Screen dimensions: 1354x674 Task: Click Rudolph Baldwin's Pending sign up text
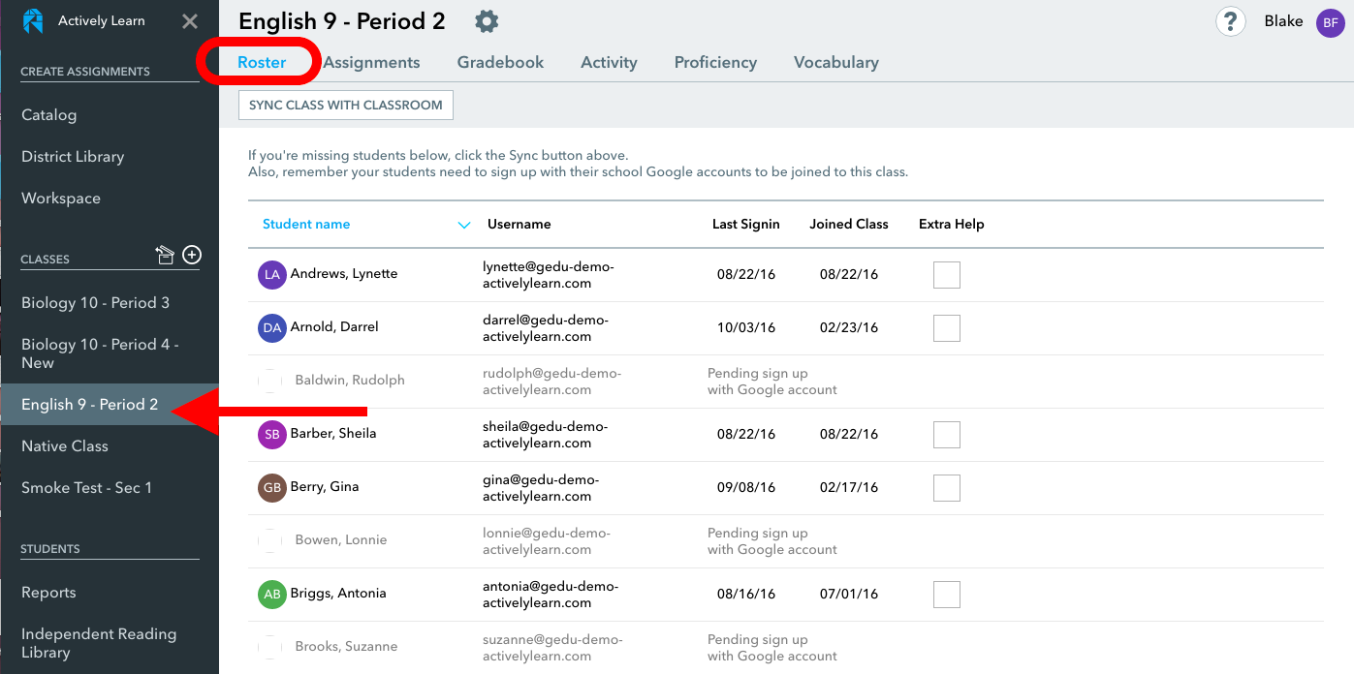pos(772,382)
